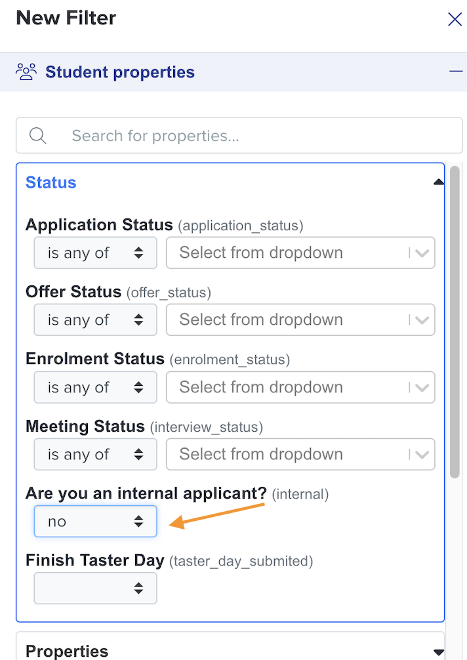
Task: Open Application Status operator selector
Action: click(96, 253)
